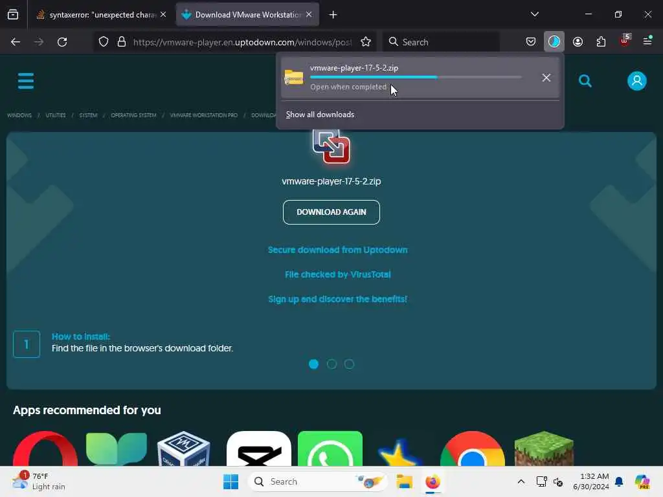This screenshot has height=497, width=663.
Task: Click Show all downloads
Action: tap(320, 115)
